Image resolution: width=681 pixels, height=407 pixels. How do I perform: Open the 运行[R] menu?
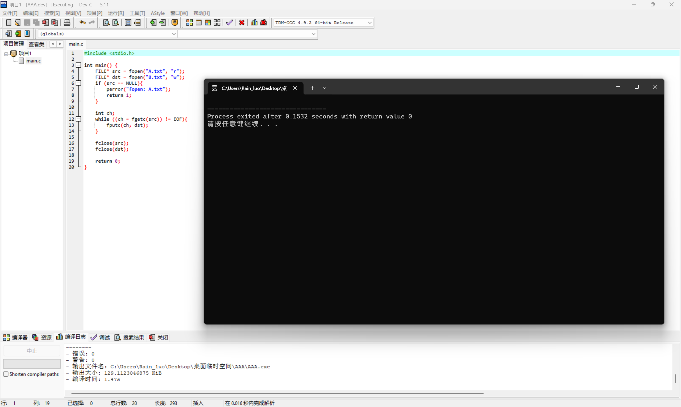pos(116,13)
